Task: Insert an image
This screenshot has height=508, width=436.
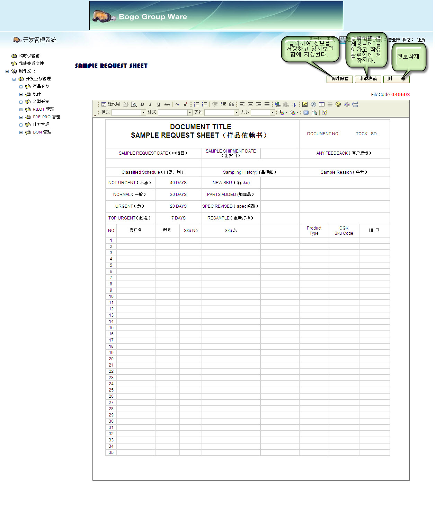Action: pos(305,104)
